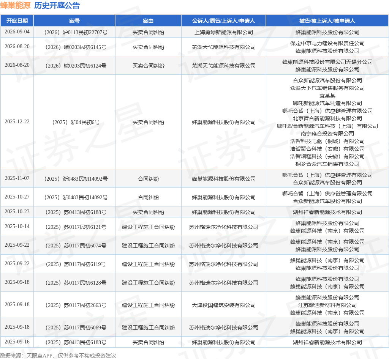Click defendant 哪吒新能源汽车制造有限公司

coord(327,103)
